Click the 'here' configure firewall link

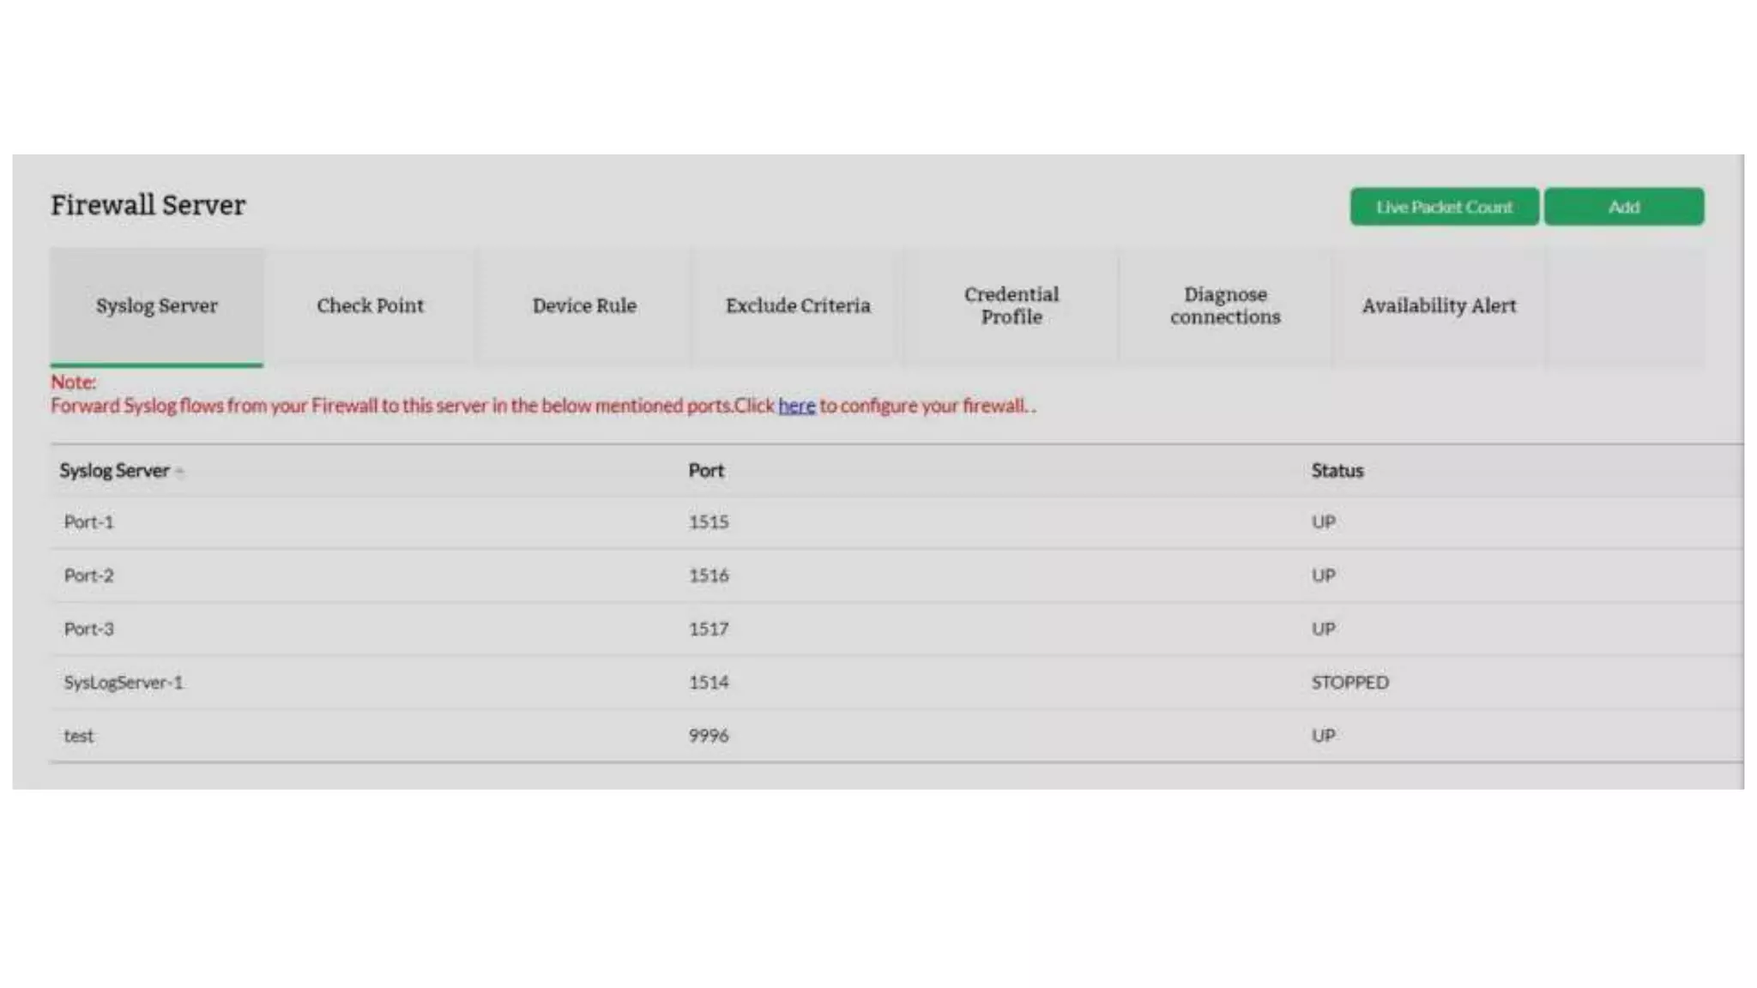(x=796, y=406)
